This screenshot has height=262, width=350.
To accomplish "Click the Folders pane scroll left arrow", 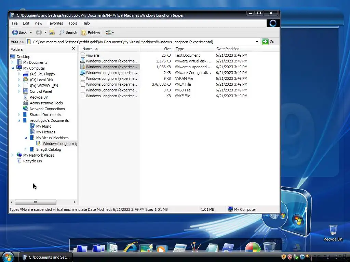I will 12,202.
